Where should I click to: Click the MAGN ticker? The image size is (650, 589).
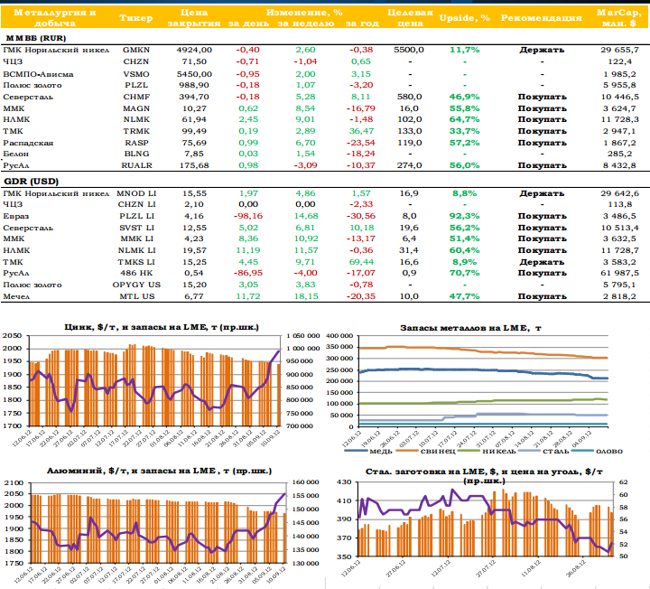point(136,108)
